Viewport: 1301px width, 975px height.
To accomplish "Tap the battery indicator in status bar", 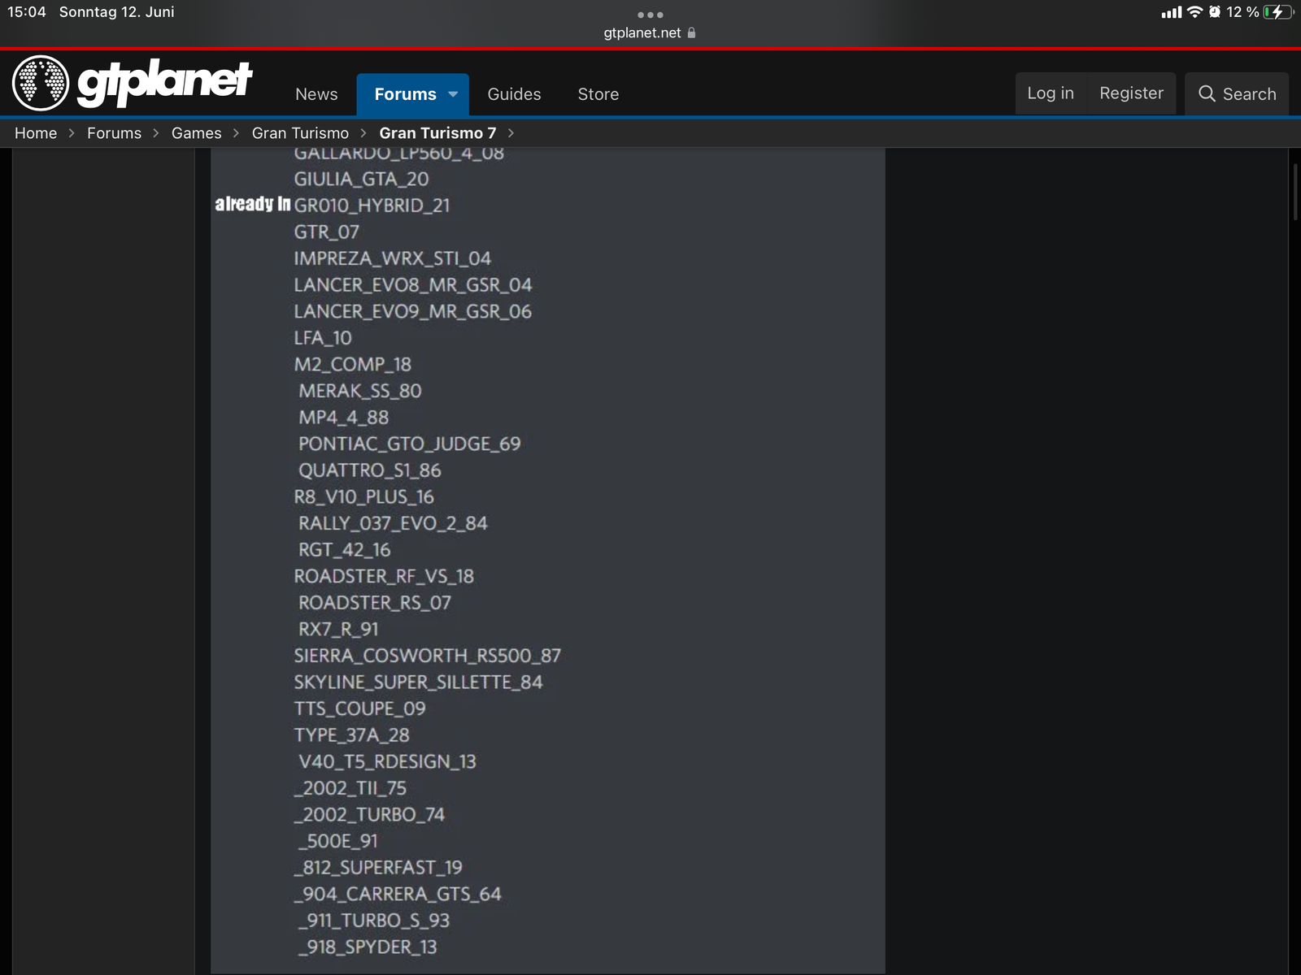I will pos(1277,12).
